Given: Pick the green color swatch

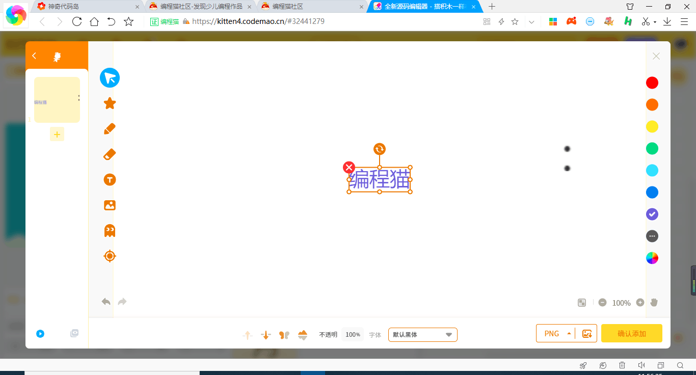Looking at the screenshot, I should pyautogui.click(x=652, y=148).
